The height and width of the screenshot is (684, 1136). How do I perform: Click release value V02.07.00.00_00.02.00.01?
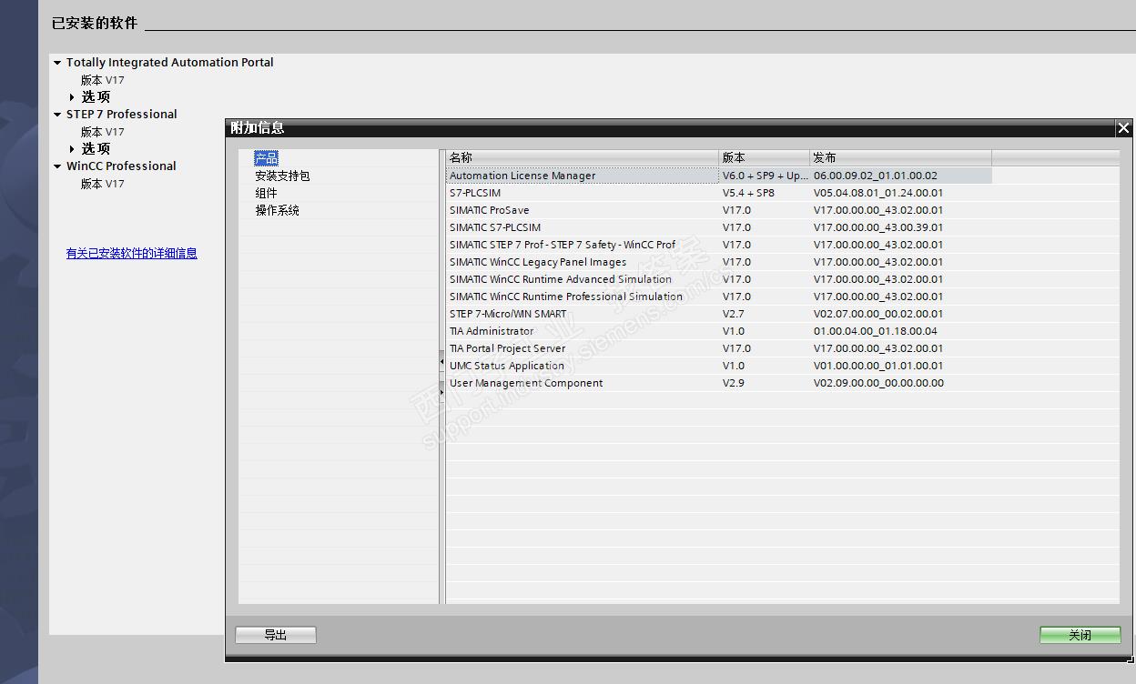click(878, 314)
